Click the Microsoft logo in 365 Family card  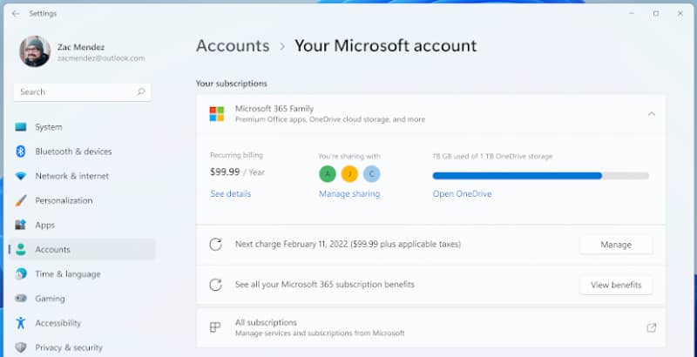[217, 114]
